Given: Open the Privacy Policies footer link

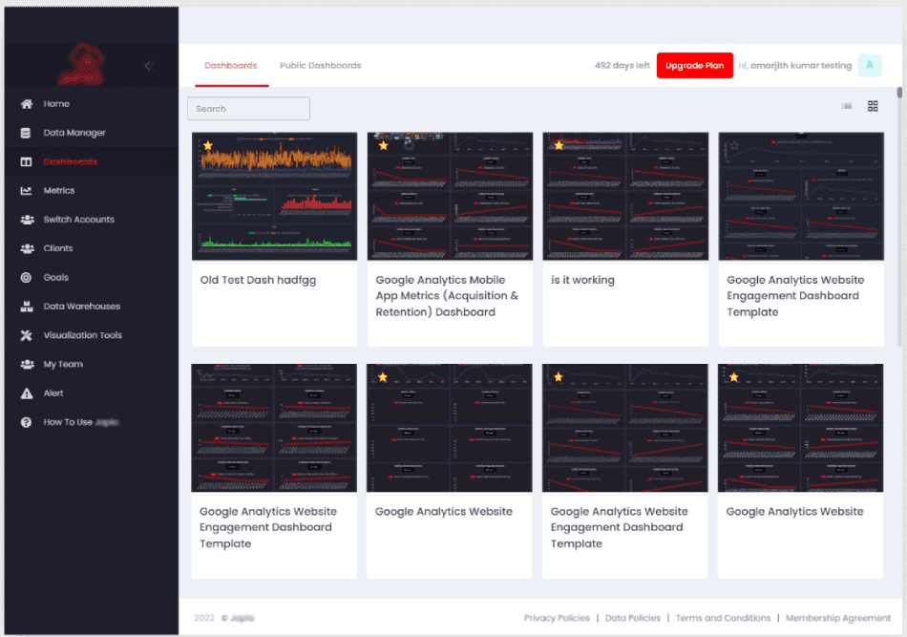Looking at the screenshot, I should (557, 618).
